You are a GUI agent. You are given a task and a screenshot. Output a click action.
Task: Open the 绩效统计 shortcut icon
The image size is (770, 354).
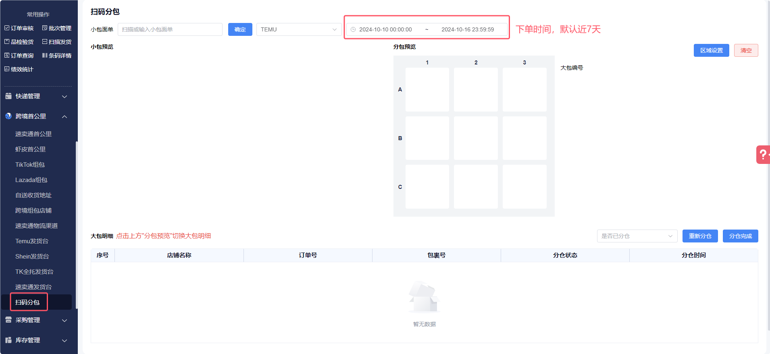7,69
